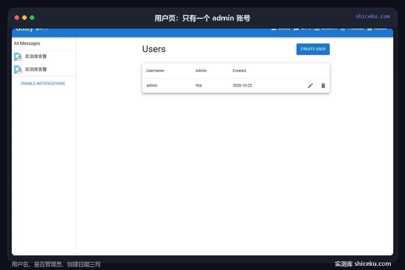Screen dimensions: 405x270
Task: Open All Messages in the sidebar
Action: pos(27,43)
